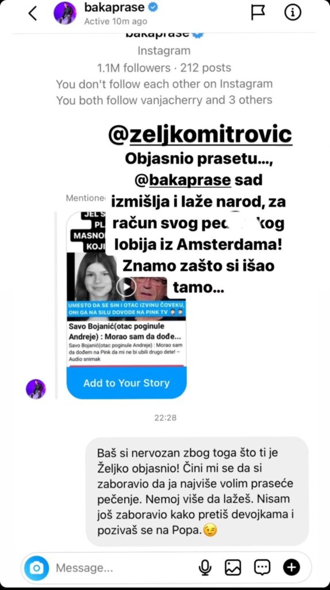Open the sticker chat bubble icon
The height and width of the screenshot is (590, 330).
pos(262,568)
